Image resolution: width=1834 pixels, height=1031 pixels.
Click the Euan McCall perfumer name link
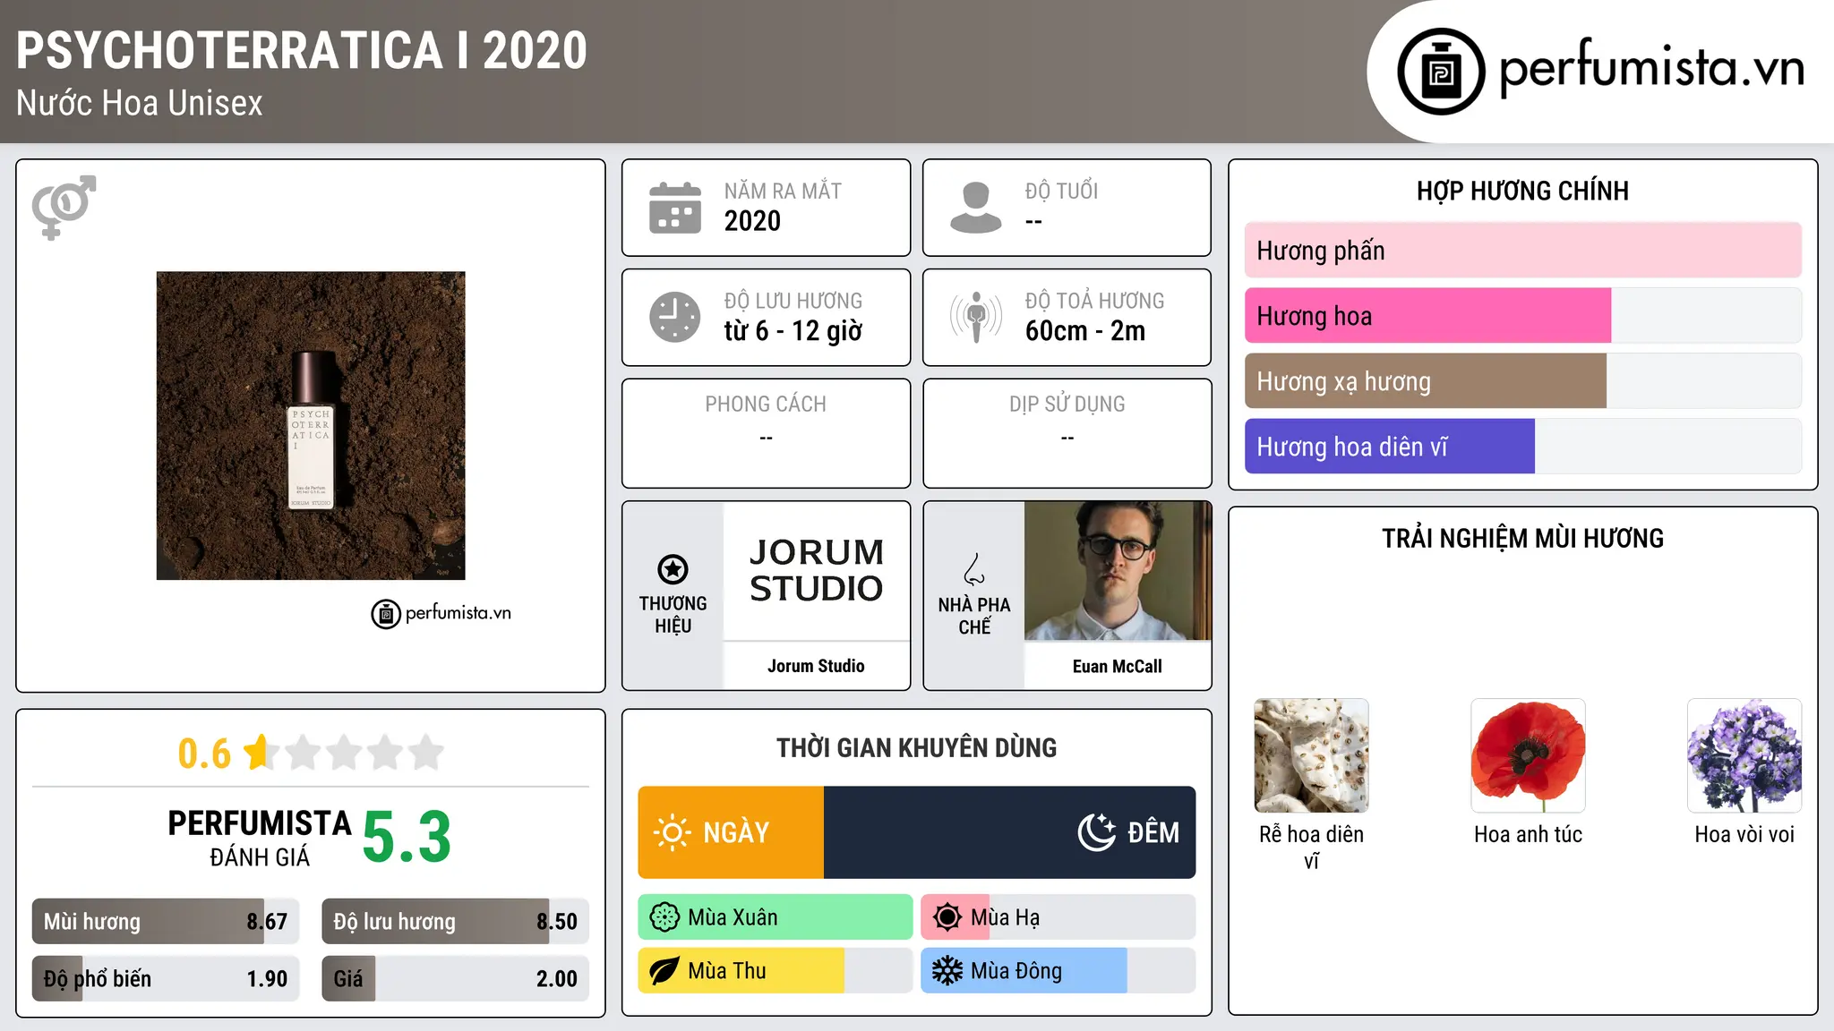point(1118,667)
